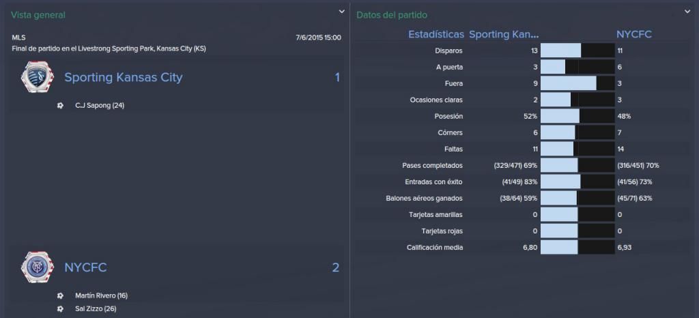Click the Sporting Kansas City club badge
Image resolution: width=699 pixels, height=318 pixels.
pyautogui.click(x=37, y=77)
